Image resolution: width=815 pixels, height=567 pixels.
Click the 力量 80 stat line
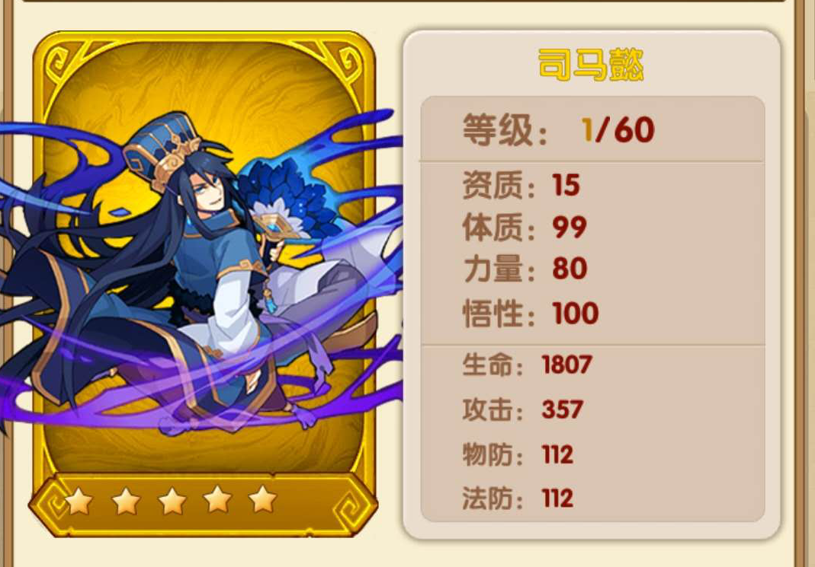pos(525,269)
